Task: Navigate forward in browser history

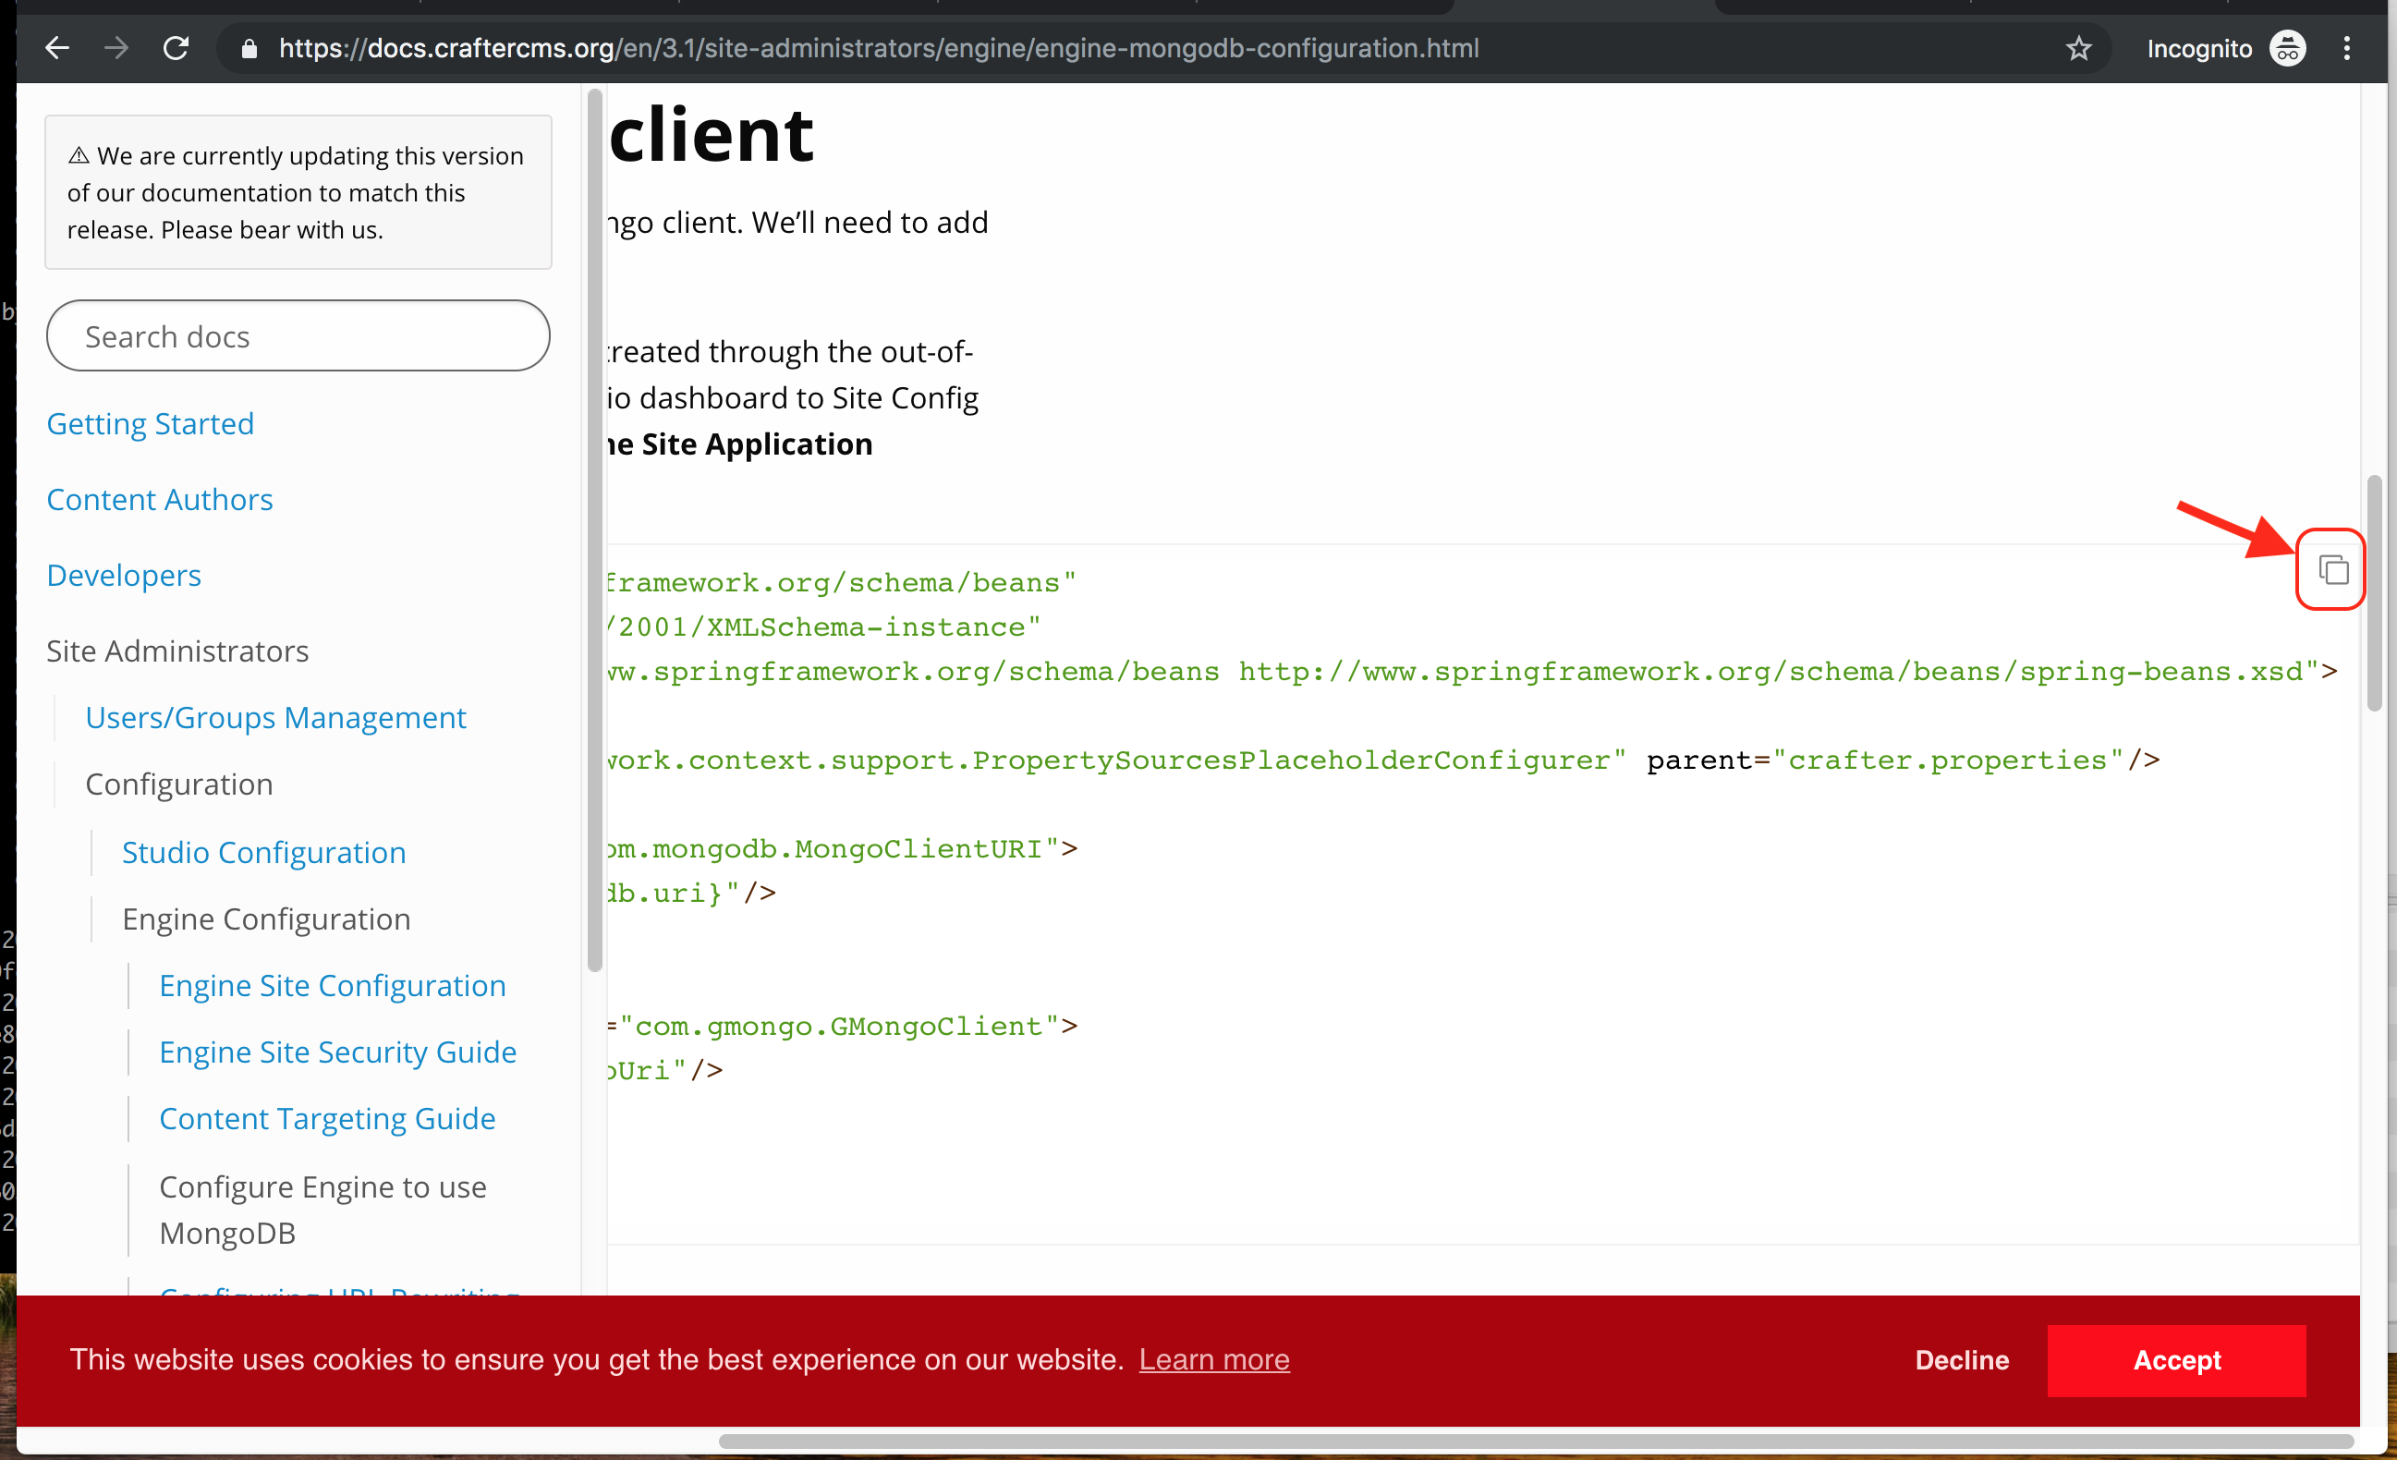Action: point(115,48)
